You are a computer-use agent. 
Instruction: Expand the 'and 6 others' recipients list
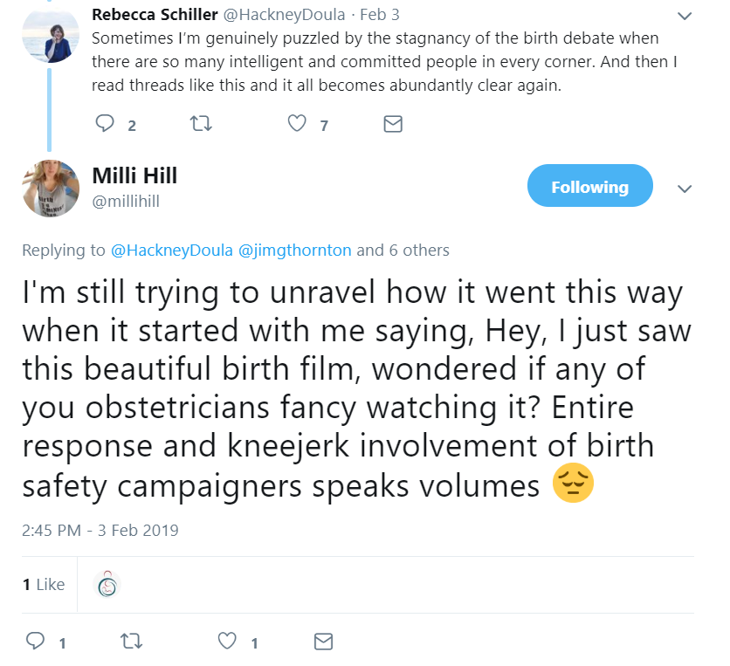click(403, 251)
